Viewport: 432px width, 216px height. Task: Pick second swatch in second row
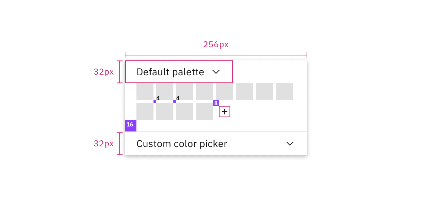pos(165,112)
